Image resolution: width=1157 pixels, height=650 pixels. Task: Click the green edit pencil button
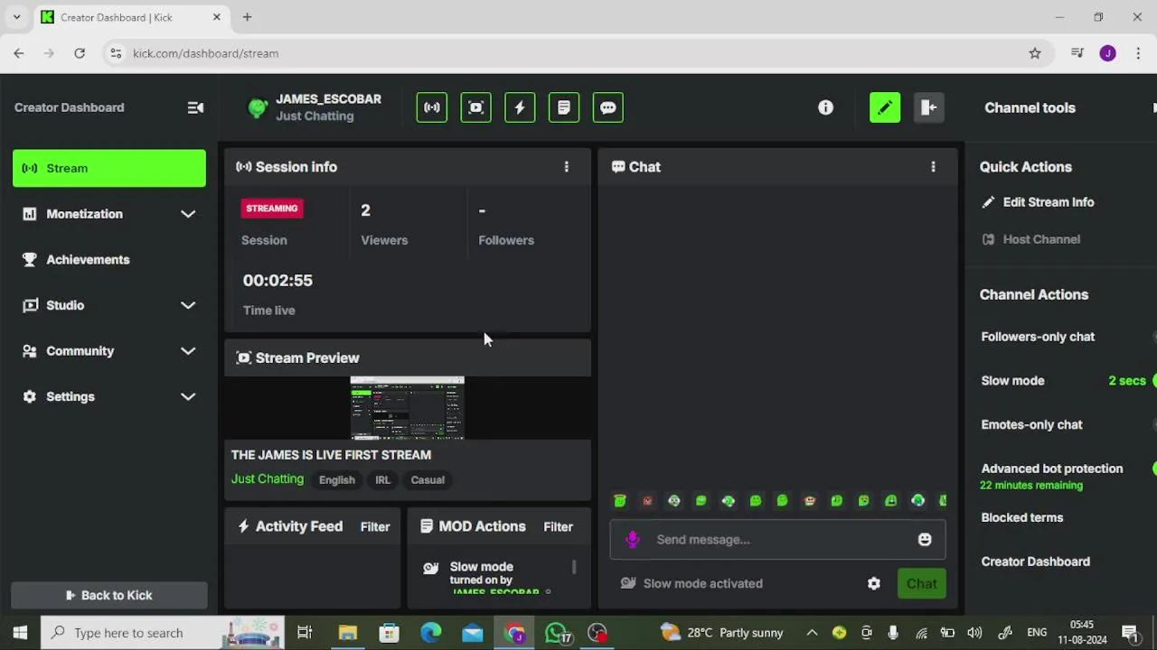click(885, 107)
